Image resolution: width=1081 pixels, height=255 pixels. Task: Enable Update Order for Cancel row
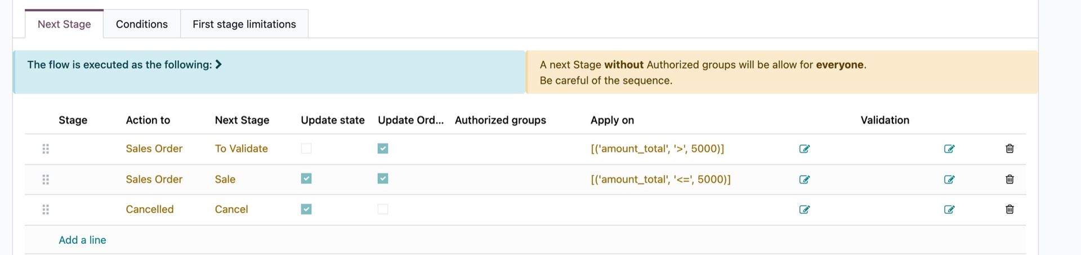(383, 209)
